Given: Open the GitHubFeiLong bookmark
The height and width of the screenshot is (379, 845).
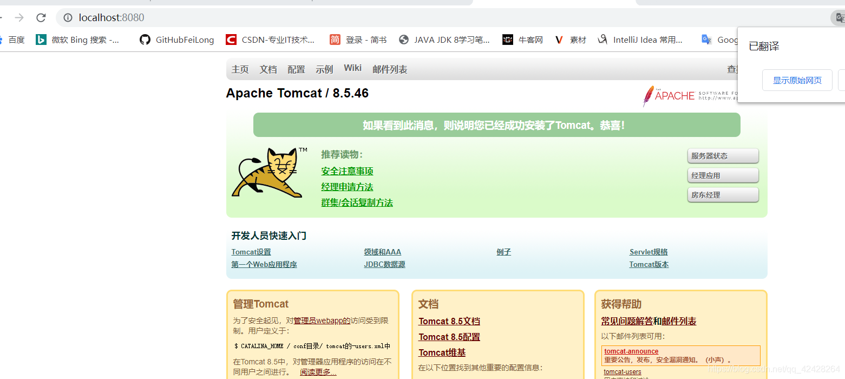Looking at the screenshot, I should 177,40.
